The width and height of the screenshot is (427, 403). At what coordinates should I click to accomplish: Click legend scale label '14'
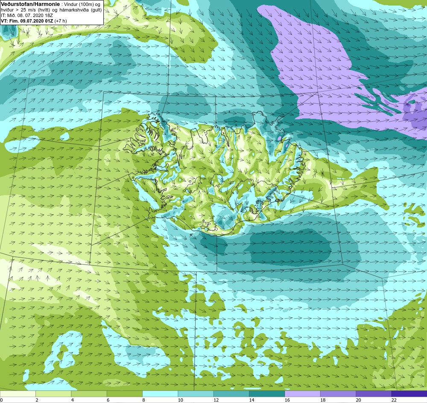252,400
